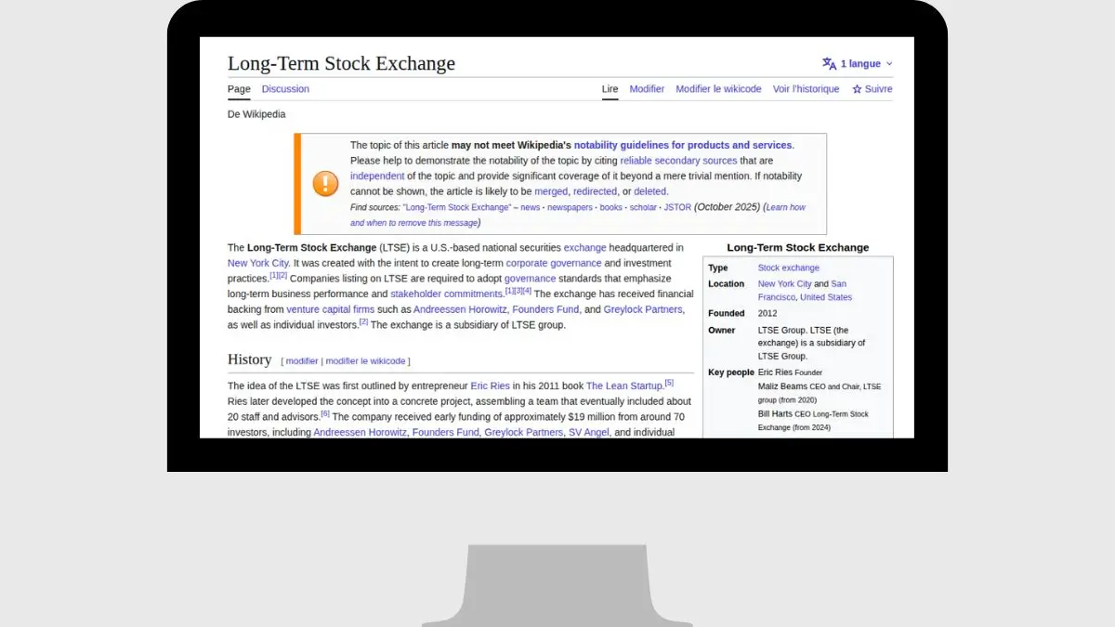Open the "Long-Term Stock Exchange" find sources link
Viewport: 1115px width, 627px height.
457,207
